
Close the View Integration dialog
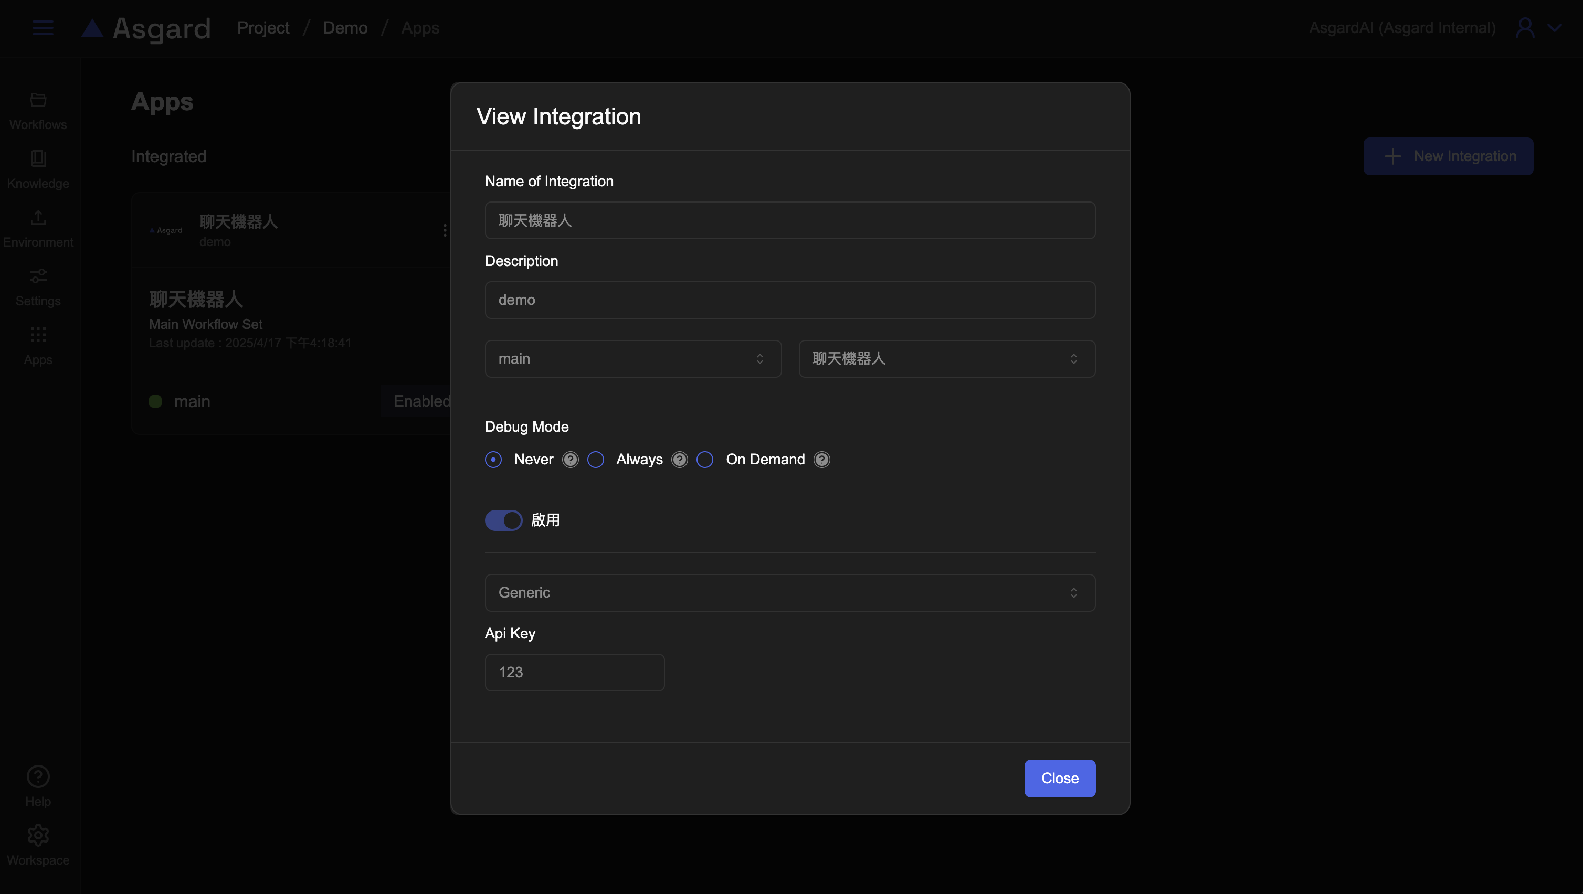point(1059,779)
